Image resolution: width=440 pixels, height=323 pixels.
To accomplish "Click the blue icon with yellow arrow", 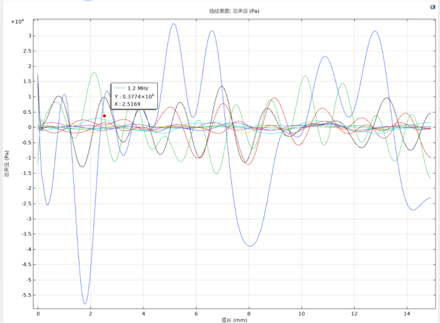I will click(x=433, y=7).
